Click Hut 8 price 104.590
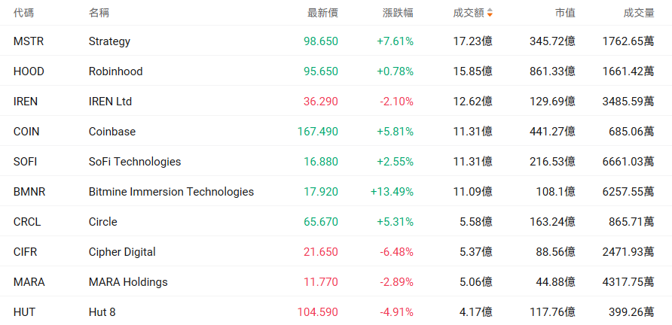This screenshot has width=672, height=325. (318, 312)
